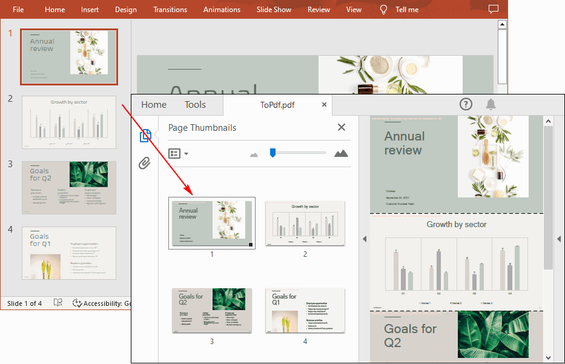565x364 pixels.
Task: Click the enlarge thumbnails mountain icon
Action: (x=341, y=153)
